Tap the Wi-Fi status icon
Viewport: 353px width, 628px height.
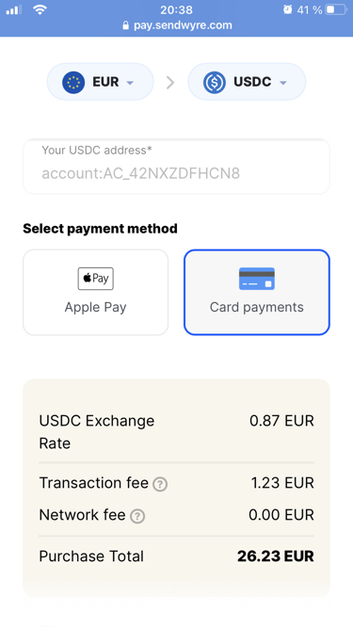tap(40, 9)
